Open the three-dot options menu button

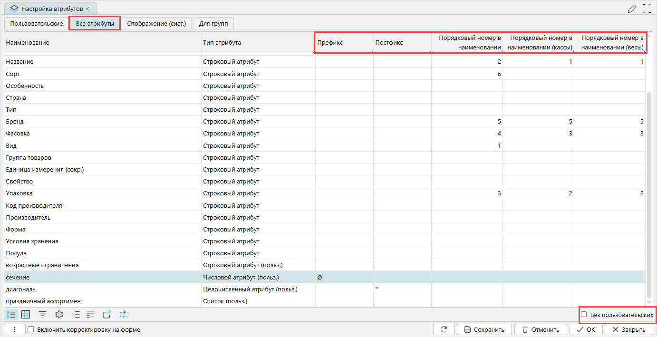(15, 329)
